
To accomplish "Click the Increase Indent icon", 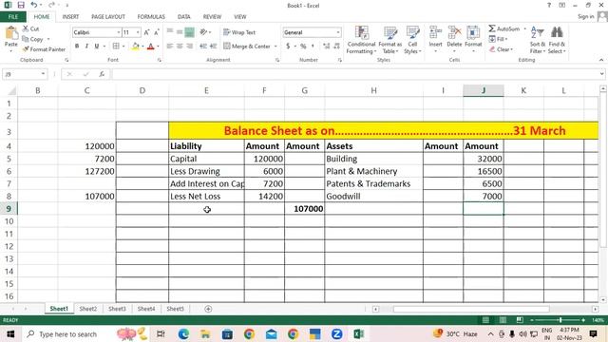I will [213, 47].
